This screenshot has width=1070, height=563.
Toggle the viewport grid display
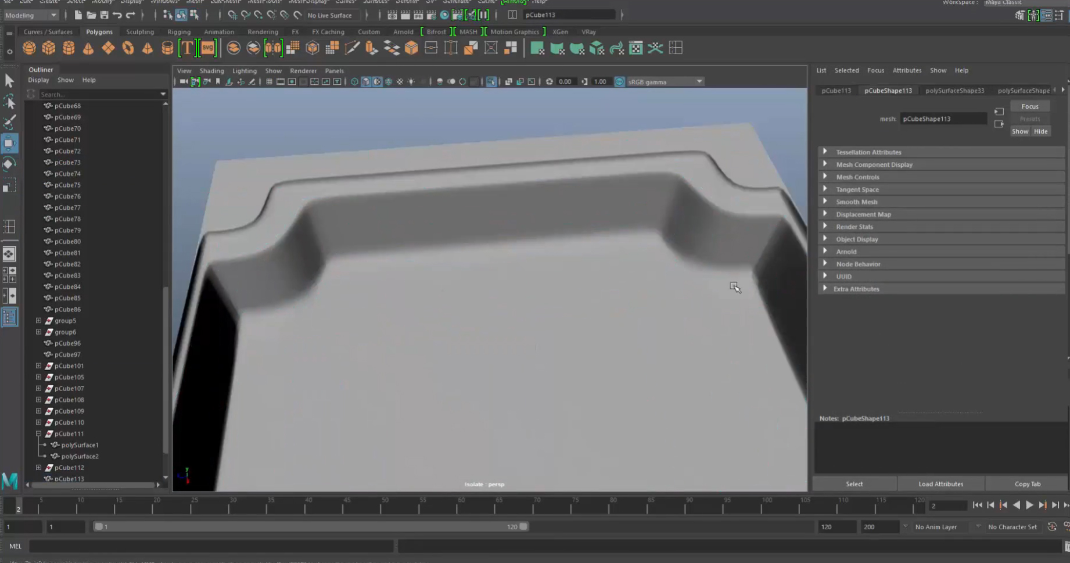(269, 82)
